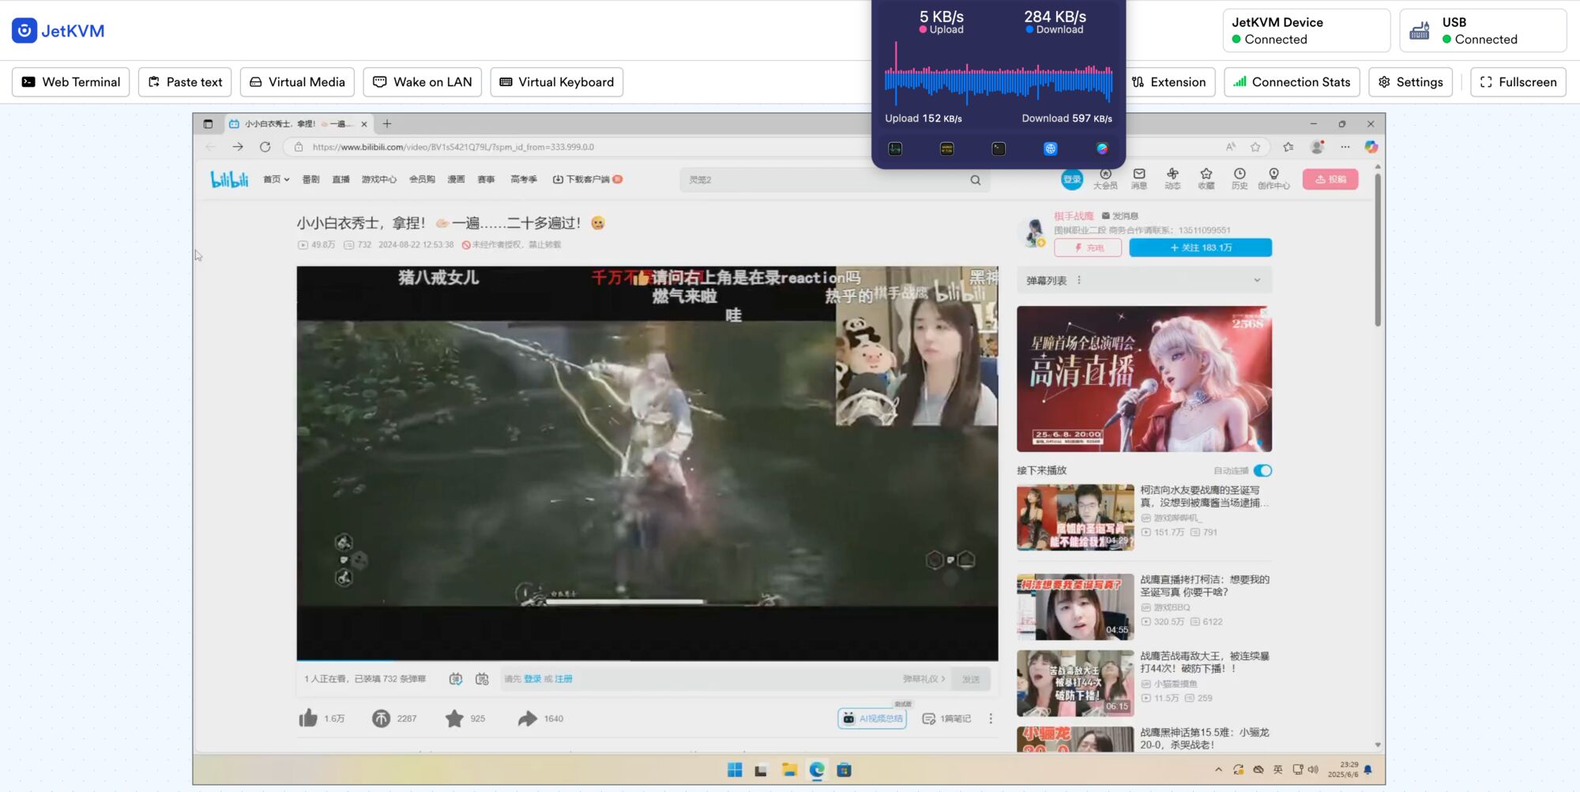
Task: Open the 番剧 nav item
Action: (310, 179)
